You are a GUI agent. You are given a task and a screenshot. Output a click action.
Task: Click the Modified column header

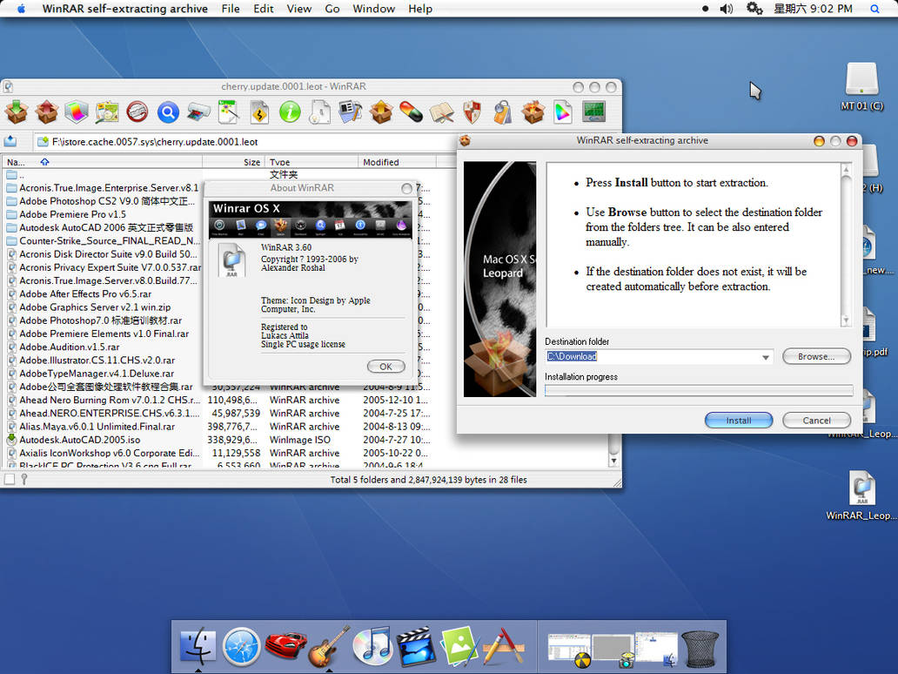[398, 162]
